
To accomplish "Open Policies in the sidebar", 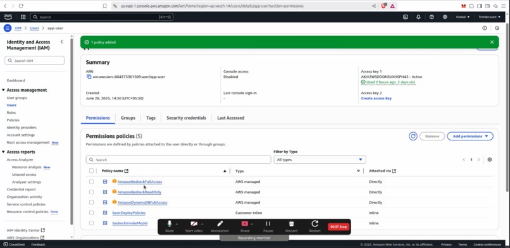I will (x=13, y=120).
